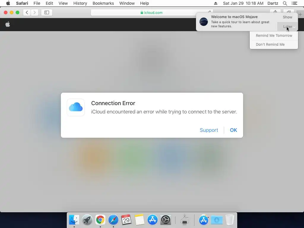This screenshot has width=304, height=228.
Task: Toggle the Safari sidebar button
Action: point(47,12)
